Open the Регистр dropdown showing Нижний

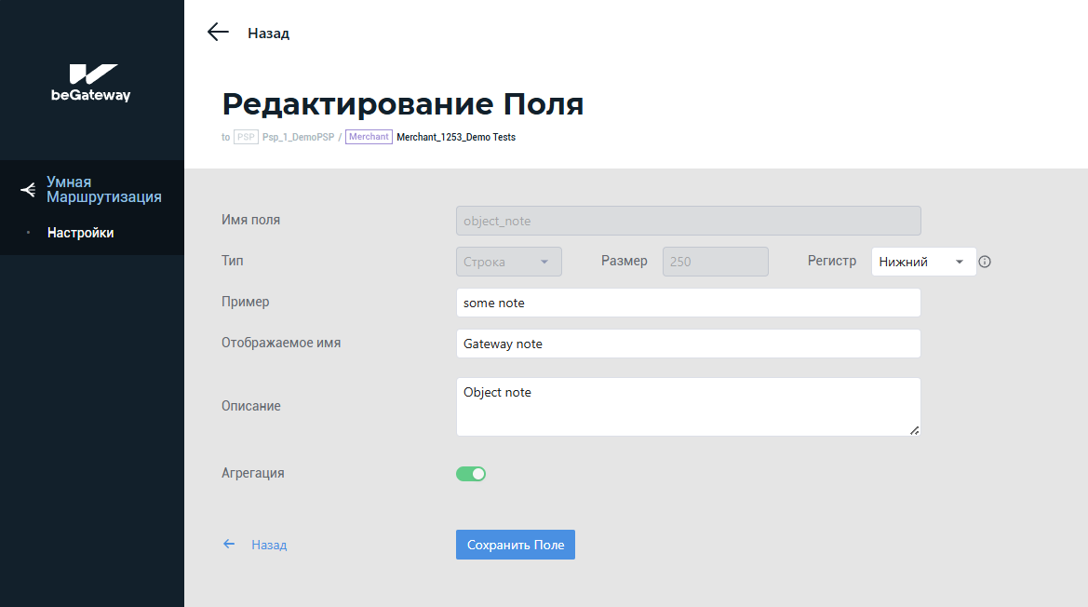[923, 262]
